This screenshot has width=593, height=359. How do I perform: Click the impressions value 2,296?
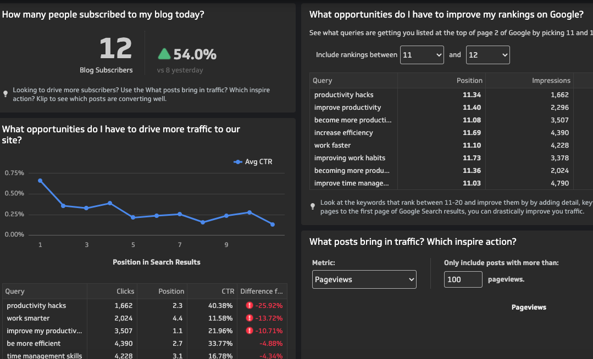559,108
